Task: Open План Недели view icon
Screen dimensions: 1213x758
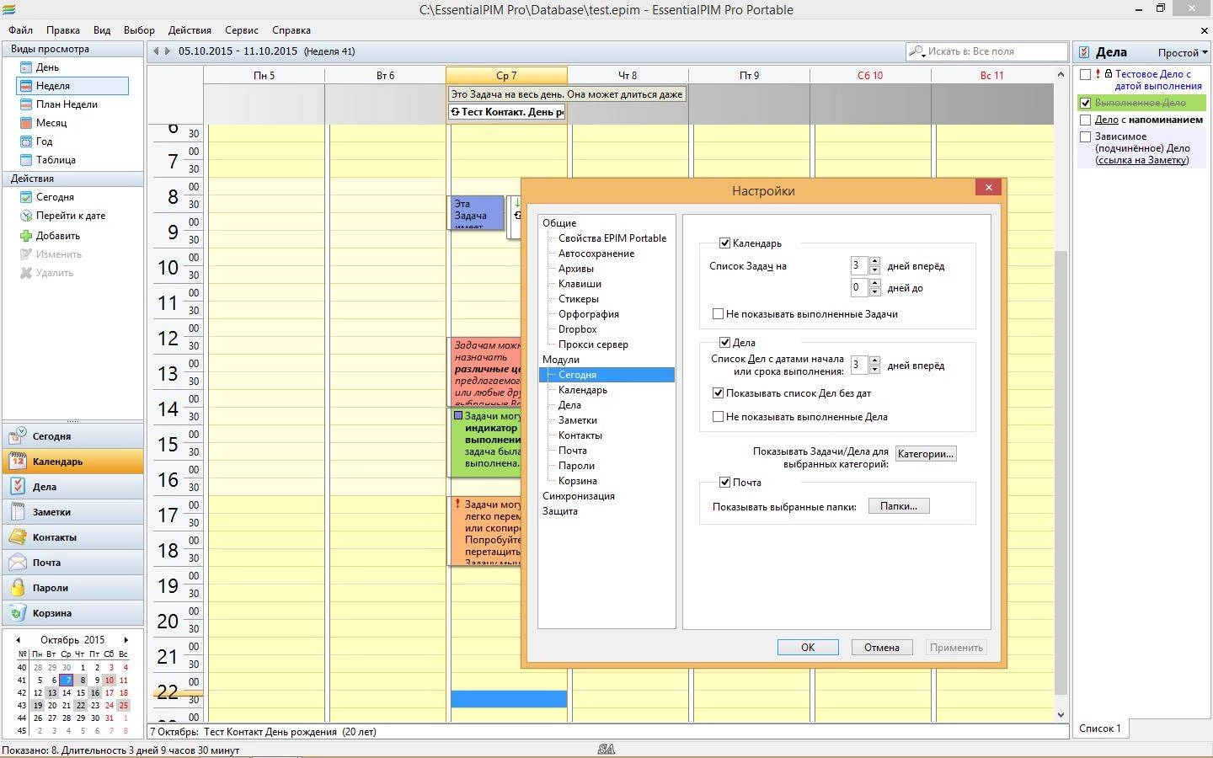Action: [25, 104]
